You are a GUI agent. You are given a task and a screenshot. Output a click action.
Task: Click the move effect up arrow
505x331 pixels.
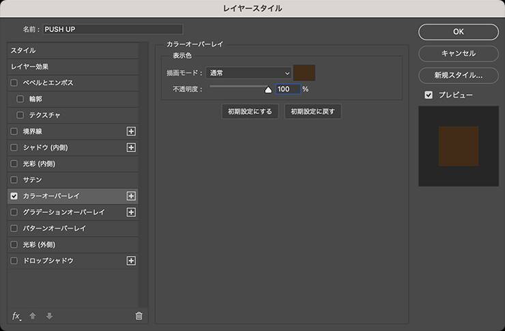coord(33,316)
